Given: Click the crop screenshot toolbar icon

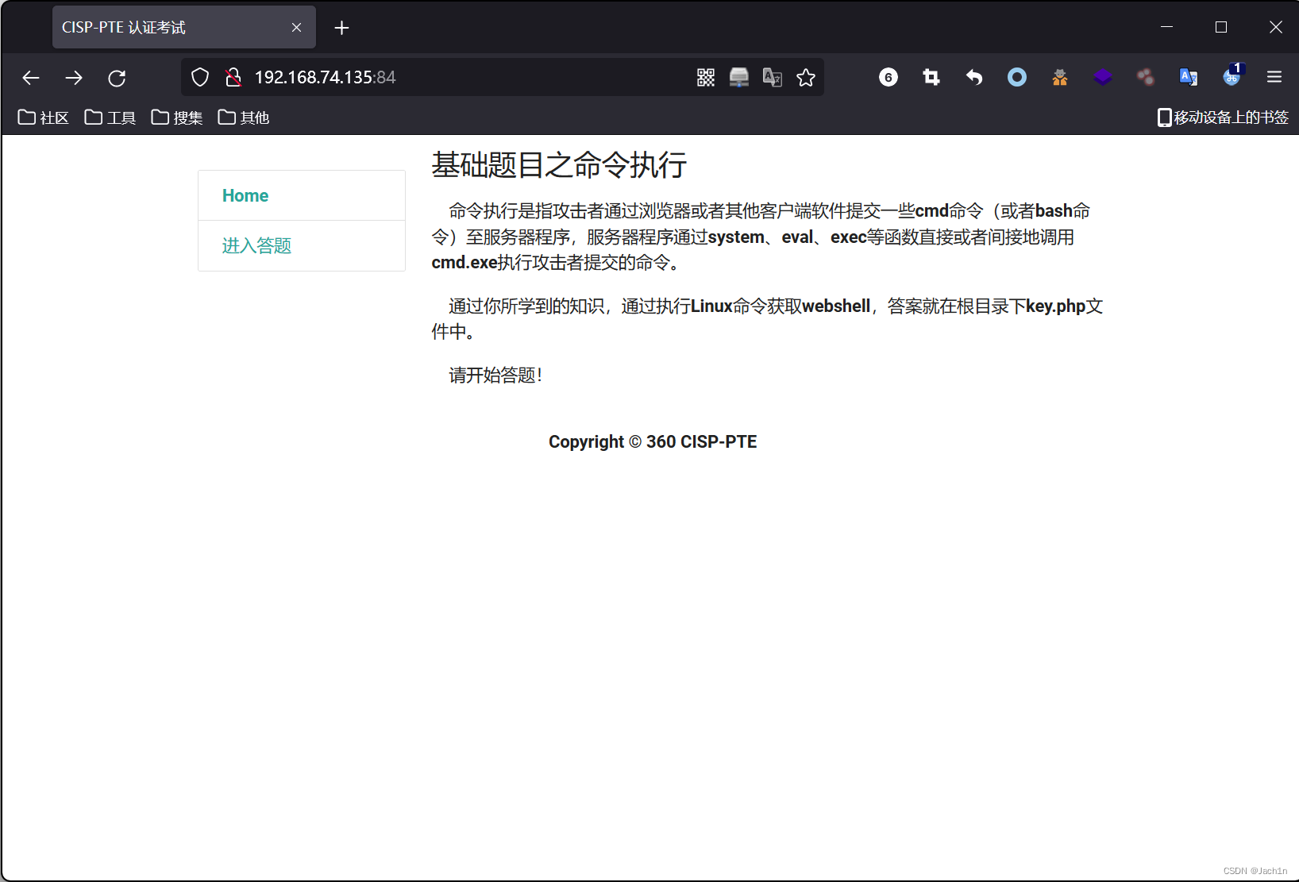Looking at the screenshot, I should point(931,77).
